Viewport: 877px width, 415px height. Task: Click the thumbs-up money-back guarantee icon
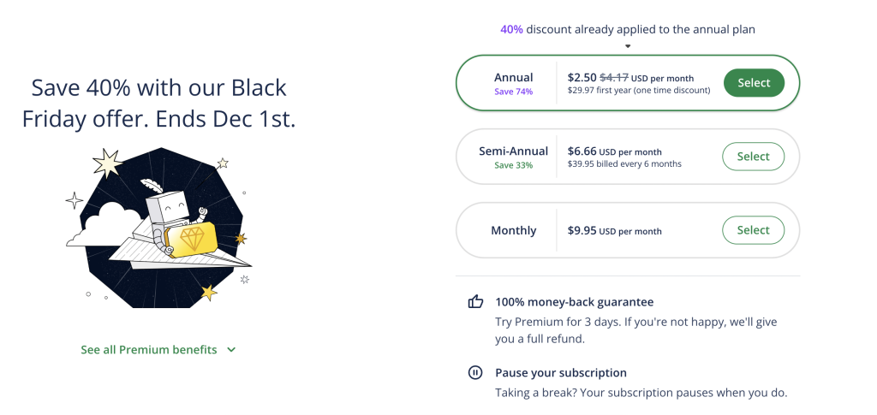pyautogui.click(x=475, y=302)
